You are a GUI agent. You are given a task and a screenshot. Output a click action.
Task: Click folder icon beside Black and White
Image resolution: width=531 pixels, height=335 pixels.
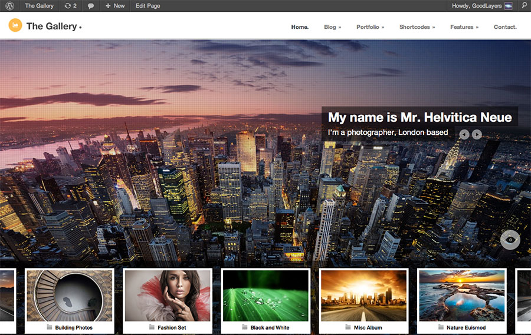[245, 327]
